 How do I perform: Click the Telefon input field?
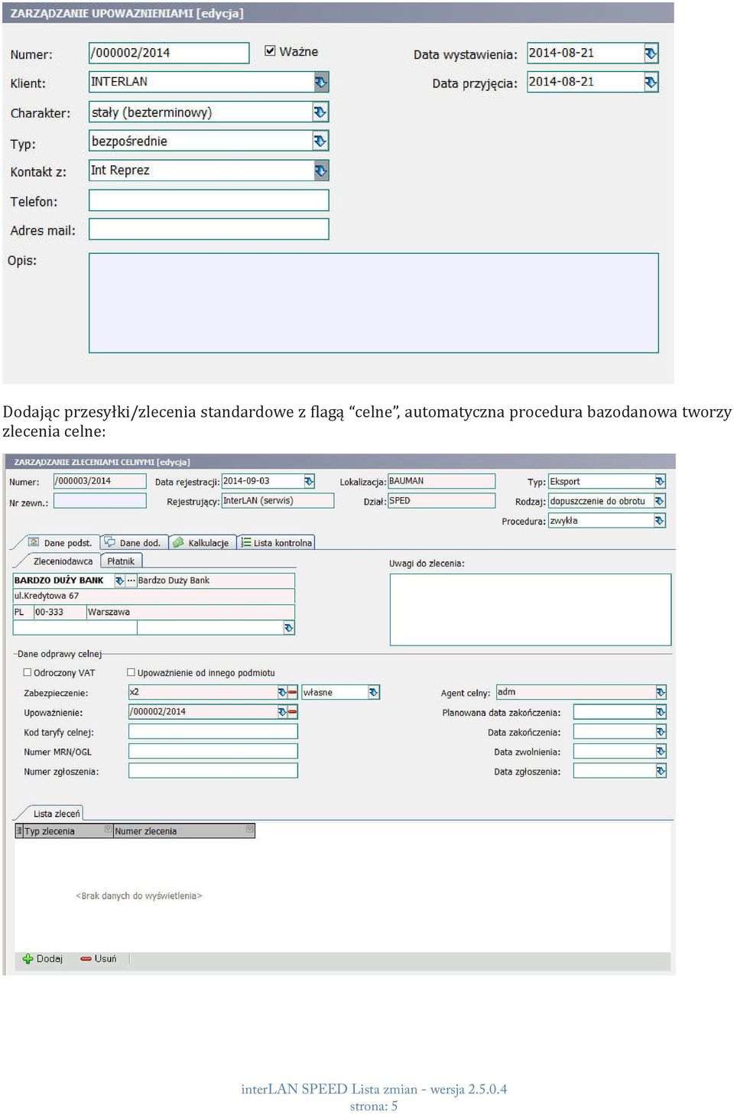209,200
